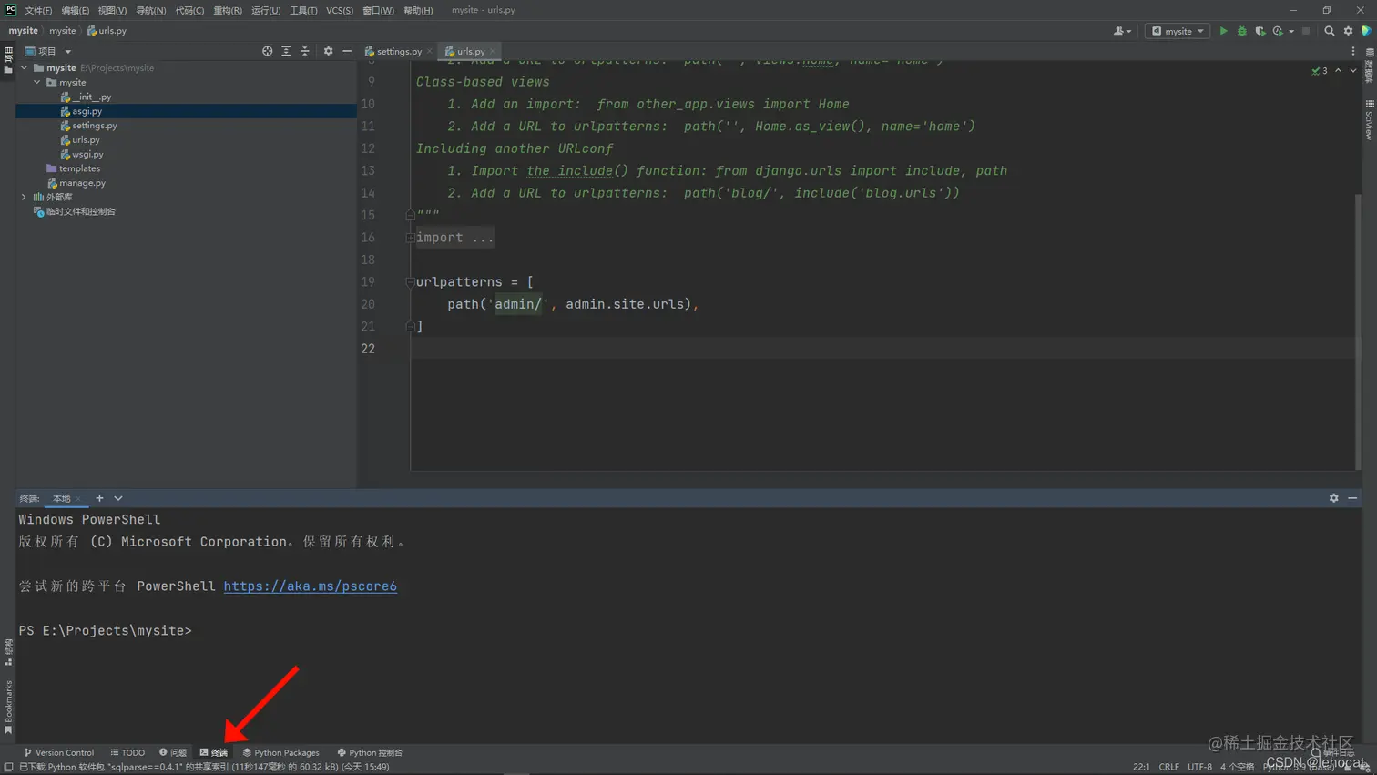This screenshot has height=775, width=1377.
Task: Hide the terminal panel
Action: pos(1352,498)
